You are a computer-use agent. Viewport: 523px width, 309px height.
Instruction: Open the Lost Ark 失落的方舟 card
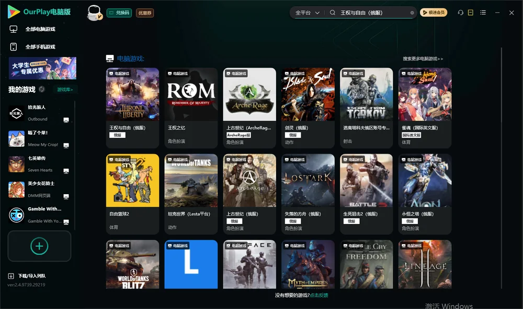[x=308, y=194]
